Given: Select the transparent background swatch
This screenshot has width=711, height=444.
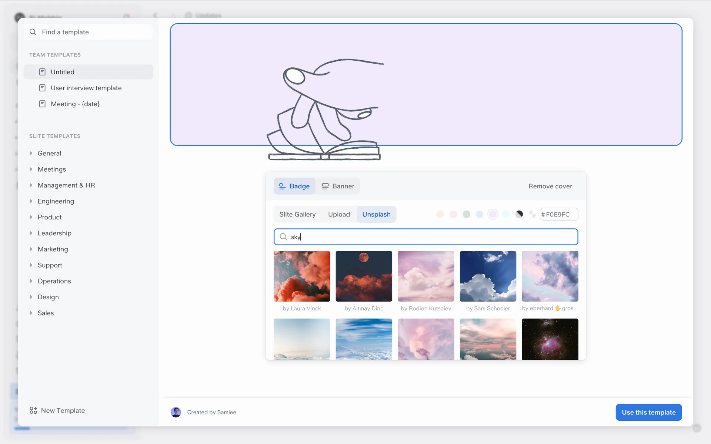Looking at the screenshot, I should 532,214.
